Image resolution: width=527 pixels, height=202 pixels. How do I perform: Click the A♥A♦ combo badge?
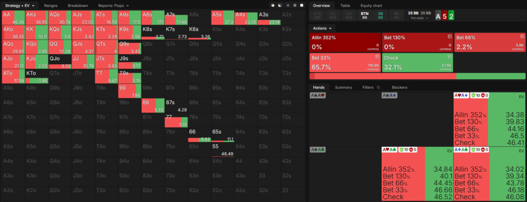461,96
